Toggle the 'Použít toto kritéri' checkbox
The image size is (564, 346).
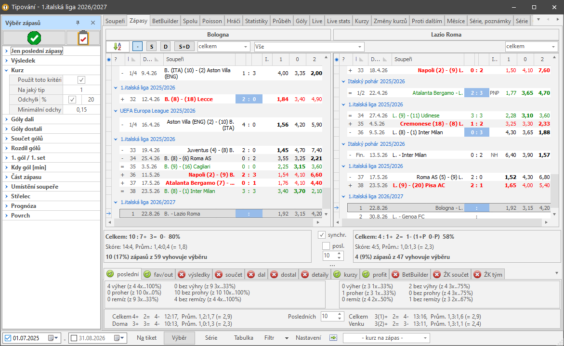[x=81, y=80]
